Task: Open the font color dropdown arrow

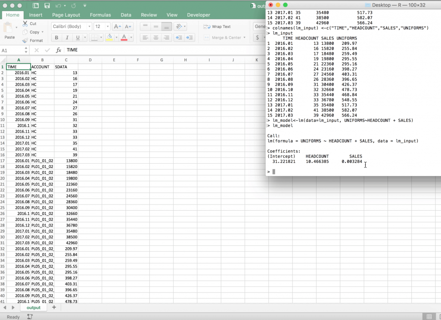Action: tap(131, 37)
